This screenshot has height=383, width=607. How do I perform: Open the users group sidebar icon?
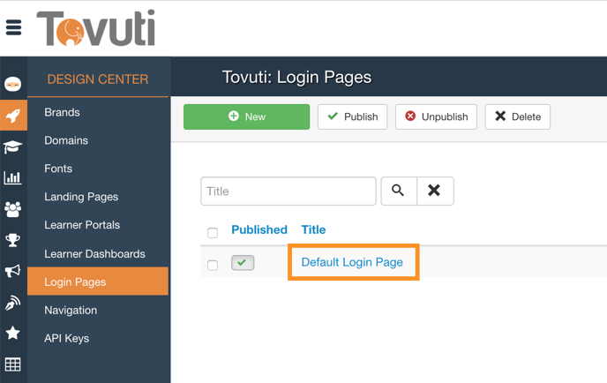pyautogui.click(x=12, y=209)
